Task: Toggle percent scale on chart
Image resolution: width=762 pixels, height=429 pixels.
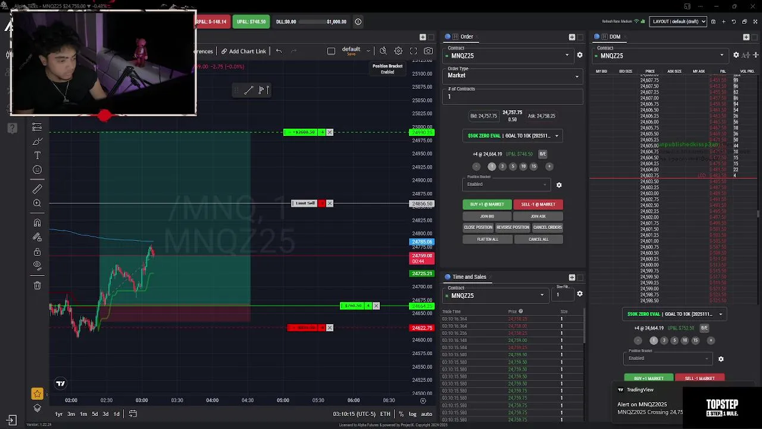Action: click(x=401, y=414)
